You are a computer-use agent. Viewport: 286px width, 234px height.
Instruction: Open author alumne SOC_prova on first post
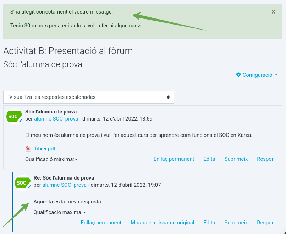pos(56,119)
